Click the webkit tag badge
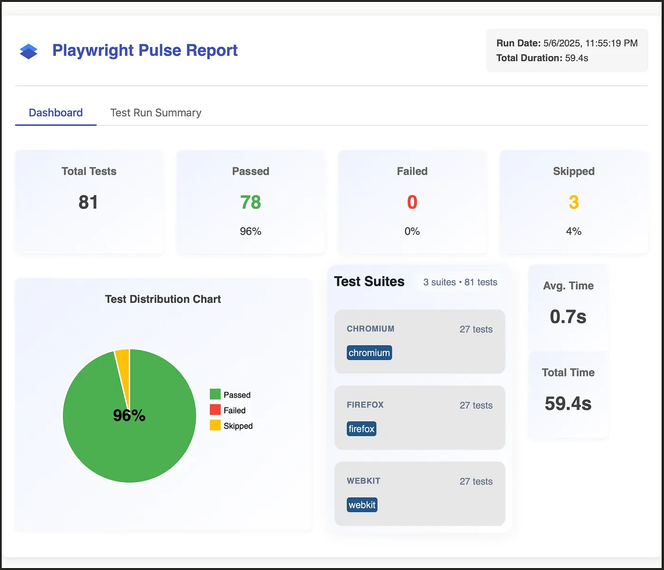The height and width of the screenshot is (570, 664). coord(362,505)
